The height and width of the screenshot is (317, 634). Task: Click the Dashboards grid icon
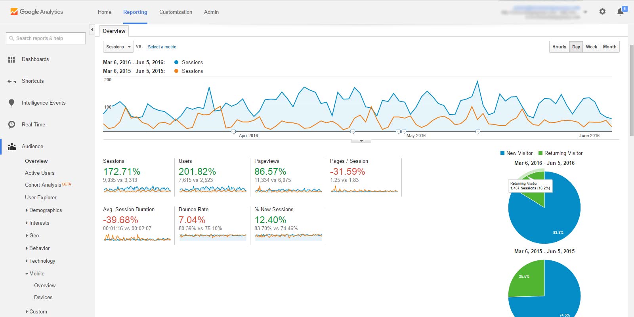click(x=11, y=59)
